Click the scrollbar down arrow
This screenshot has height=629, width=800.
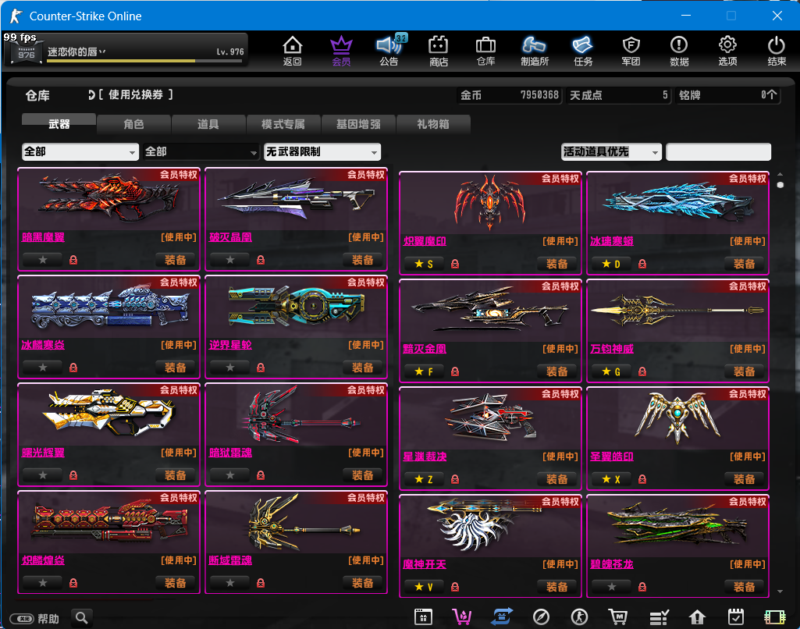point(780,592)
